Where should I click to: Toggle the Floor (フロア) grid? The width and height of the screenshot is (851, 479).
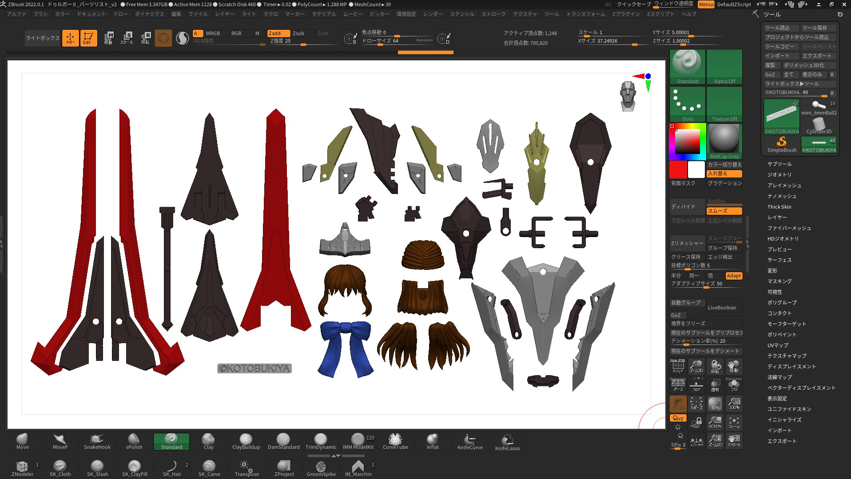click(696, 385)
